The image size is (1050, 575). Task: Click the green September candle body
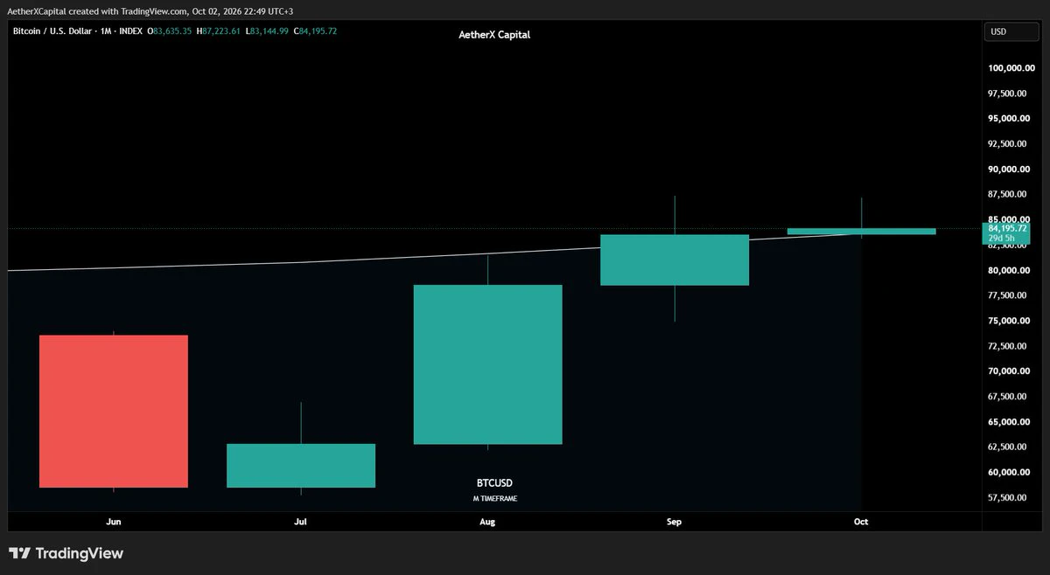click(x=675, y=260)
